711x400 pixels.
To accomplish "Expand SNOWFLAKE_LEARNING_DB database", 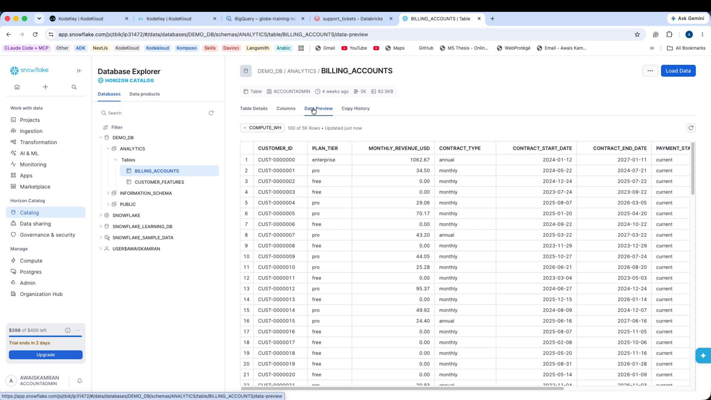I will coord(101,226).
